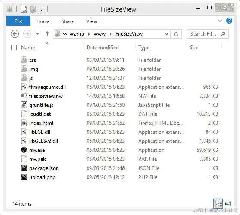Select the file name index.html
Screen dimensions: 240x215
(41, 123)
